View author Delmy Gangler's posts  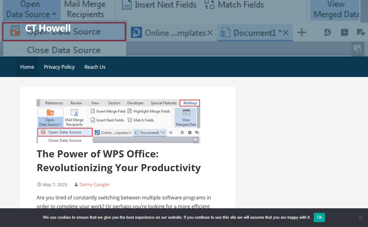94,185
